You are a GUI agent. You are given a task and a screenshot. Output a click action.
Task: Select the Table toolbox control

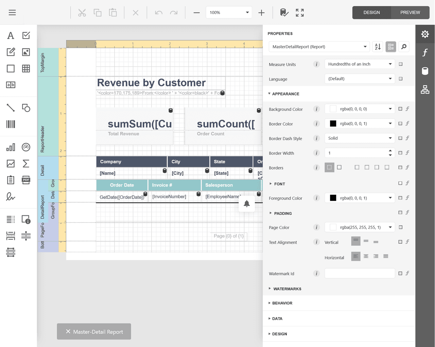point(26,69)
